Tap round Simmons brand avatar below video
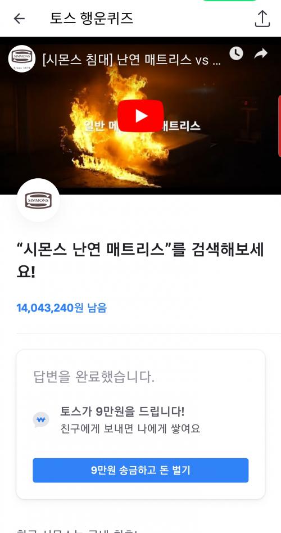The height and width of the screenshot is (533, 281). pyautogui.click(x=38, y=200)
